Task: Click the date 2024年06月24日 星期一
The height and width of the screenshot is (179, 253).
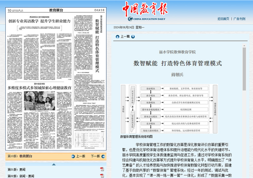Action: (x=129, y=28)
